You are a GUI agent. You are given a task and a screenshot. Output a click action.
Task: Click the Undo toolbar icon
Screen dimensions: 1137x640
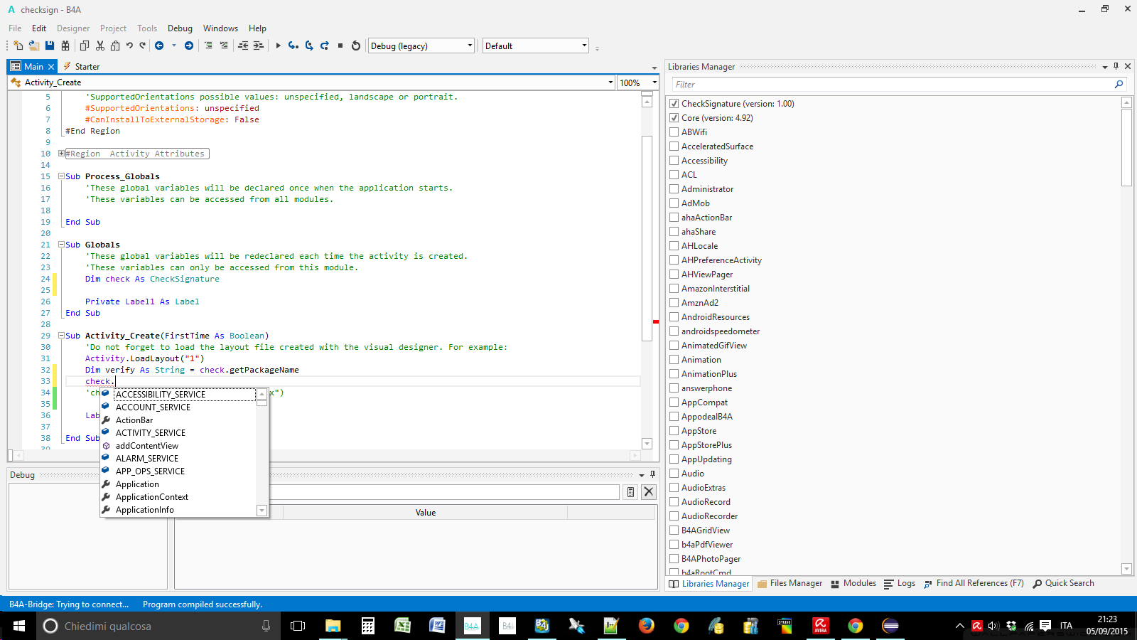point(129,46)
